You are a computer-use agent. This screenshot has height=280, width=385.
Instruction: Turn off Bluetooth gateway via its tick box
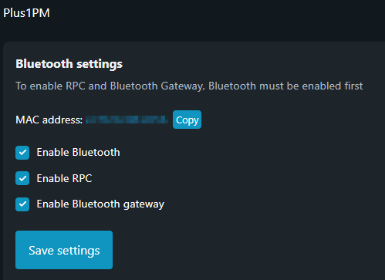[x=22, y=204]
